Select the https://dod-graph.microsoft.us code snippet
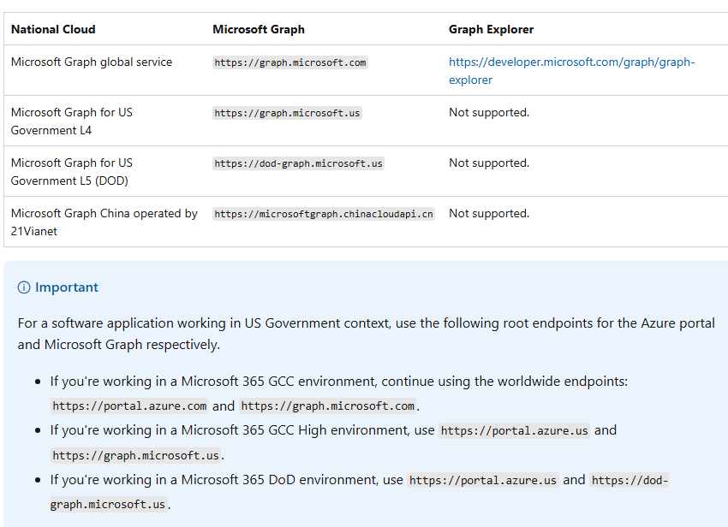 click(x=298, y=163)
